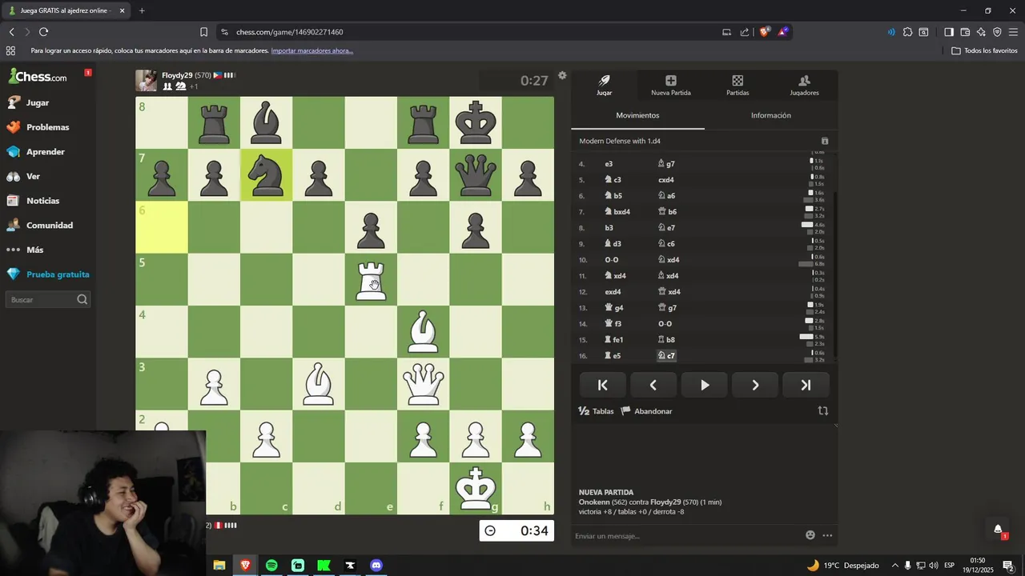This screenshot has width=1025, height=576.
Task: Click the Brave Rewards triangle icon
Action: (783, 32)
